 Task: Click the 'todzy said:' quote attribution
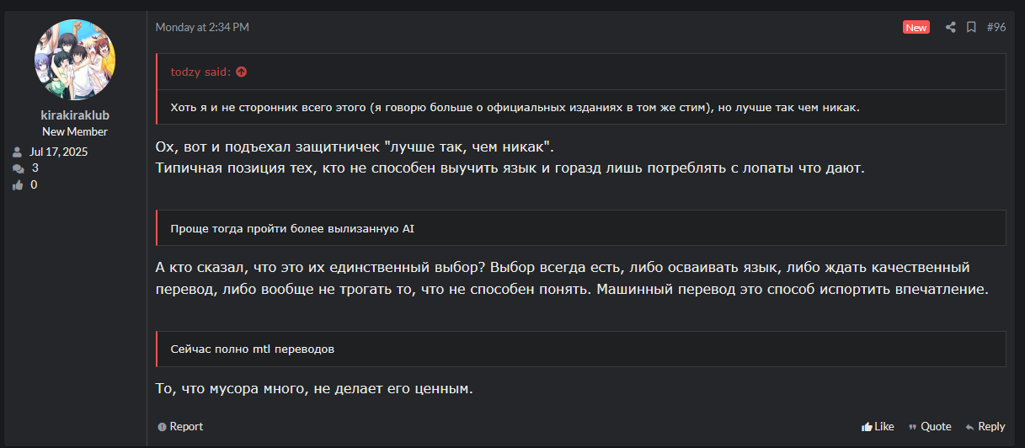[x=200, y=72]
